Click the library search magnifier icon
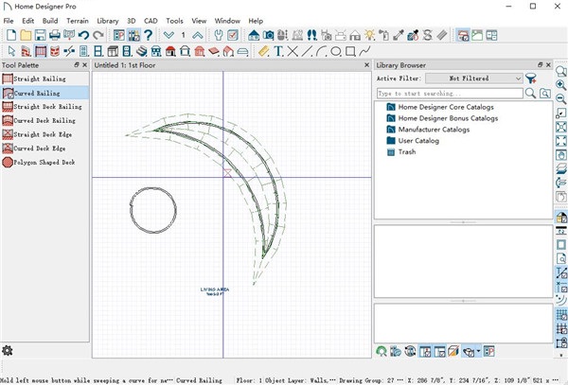568x385 pixels. pyautogui.click(x=530, y=95)
